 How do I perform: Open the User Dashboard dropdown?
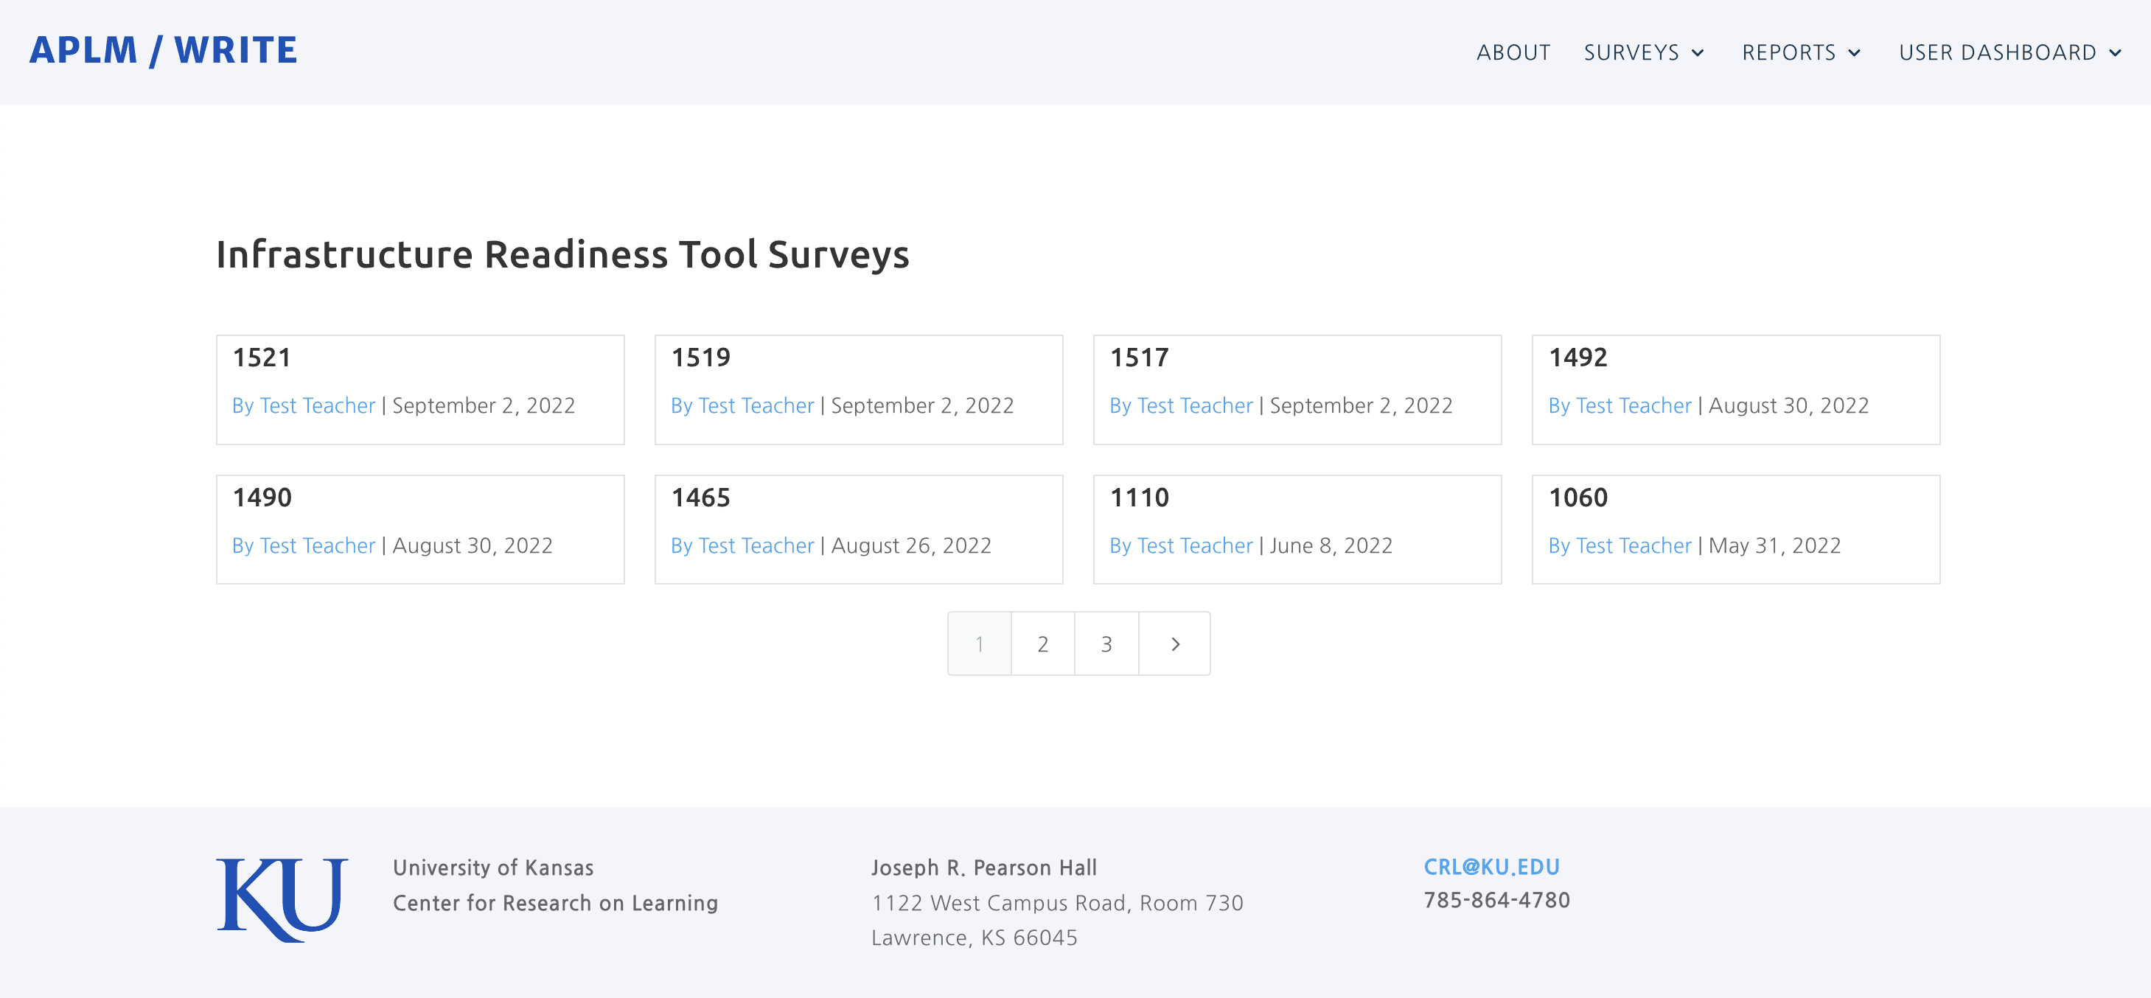pos(2009,52)
